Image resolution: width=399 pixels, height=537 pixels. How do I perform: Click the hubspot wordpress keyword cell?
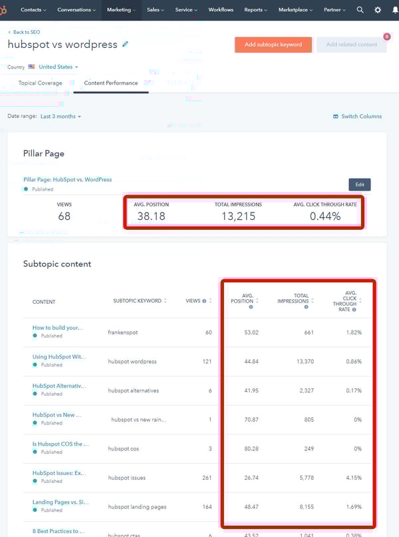click(132, 362)
